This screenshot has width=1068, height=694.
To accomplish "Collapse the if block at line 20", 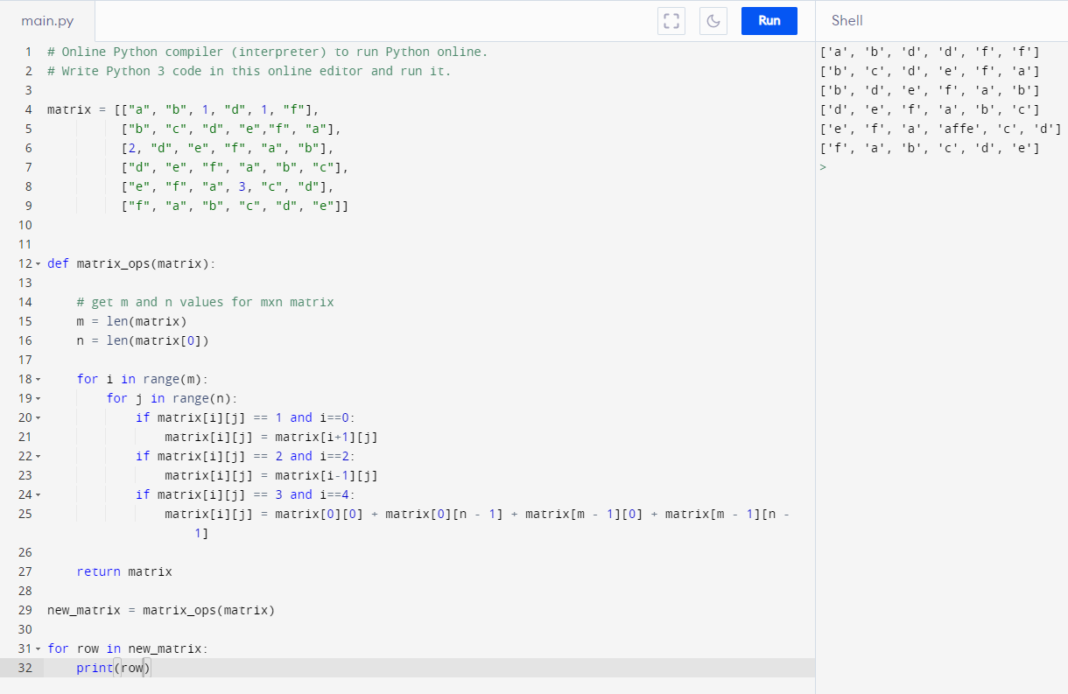I will tap(38, 417).
